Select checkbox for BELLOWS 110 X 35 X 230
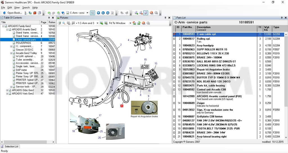The image size is (288, 153). click(x=174, y=54)
